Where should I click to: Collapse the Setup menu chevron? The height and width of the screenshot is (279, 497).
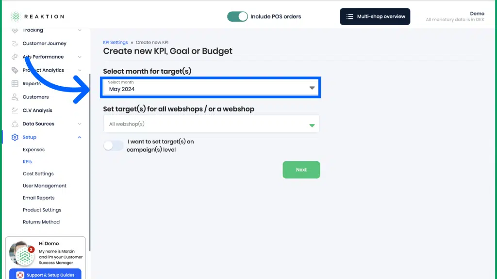[x=80, y=137]
